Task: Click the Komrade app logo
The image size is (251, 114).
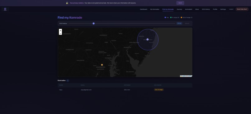Action: tap(5, 9)
